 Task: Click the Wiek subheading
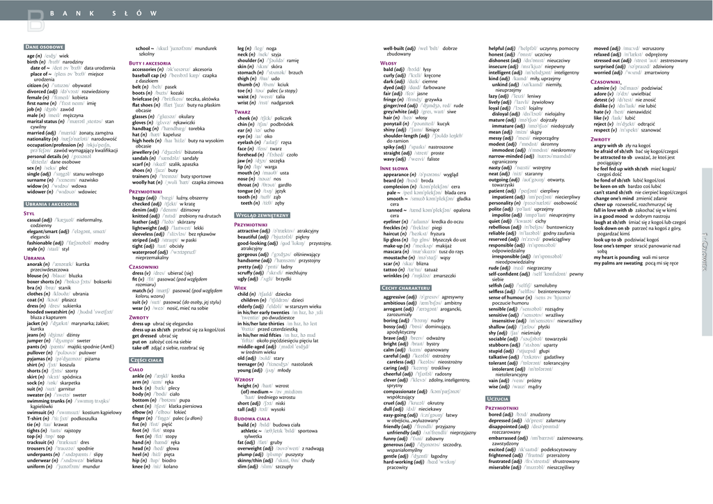240,288
